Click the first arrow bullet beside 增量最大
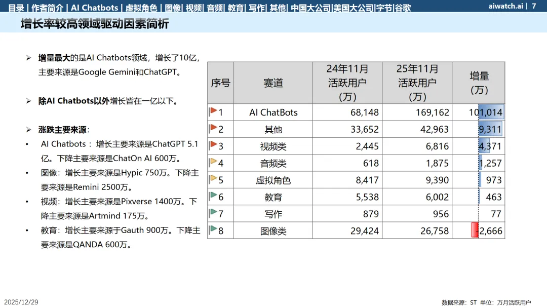This screenshot has height=308, width=547. coord(28,58)
